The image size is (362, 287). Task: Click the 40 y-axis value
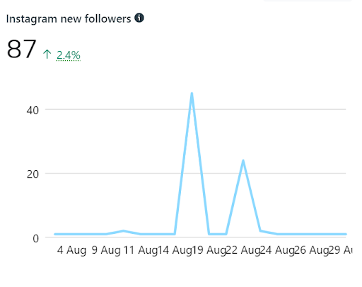(x=33, y=111)
